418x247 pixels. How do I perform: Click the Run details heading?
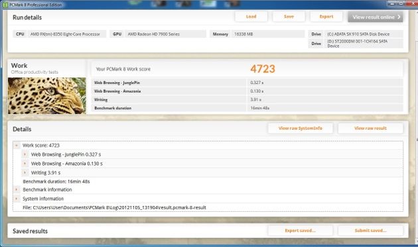tap(27, 18)
